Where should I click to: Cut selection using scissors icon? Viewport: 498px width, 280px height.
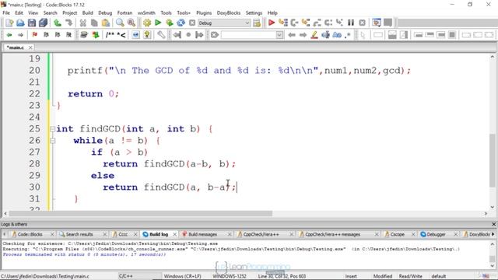click(x=83, y=23)
